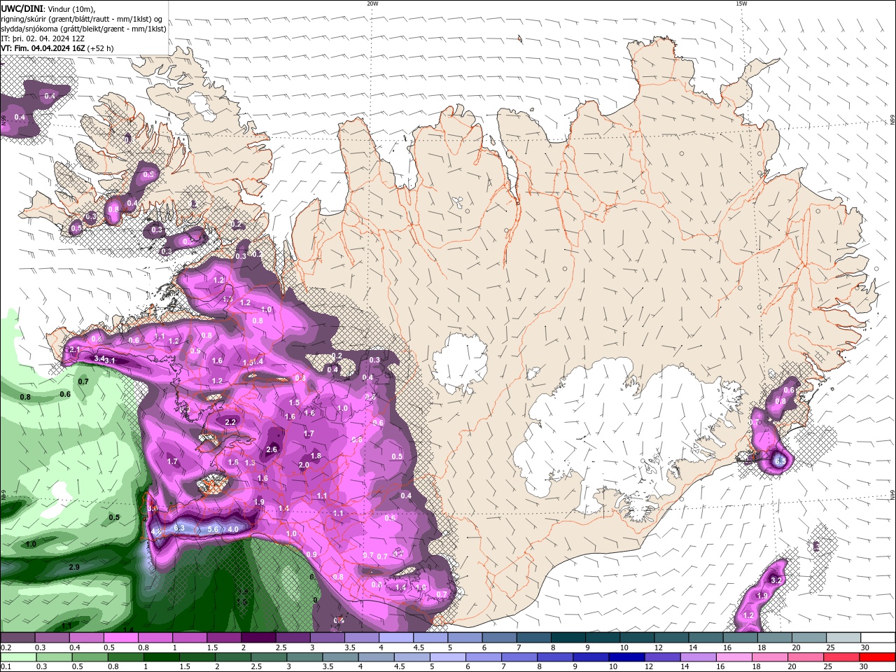The height and width of the screenshot is (672, 896).
Task: Pick the bright red 30 swatch in bottom legend row
Action: pos(876,657)
